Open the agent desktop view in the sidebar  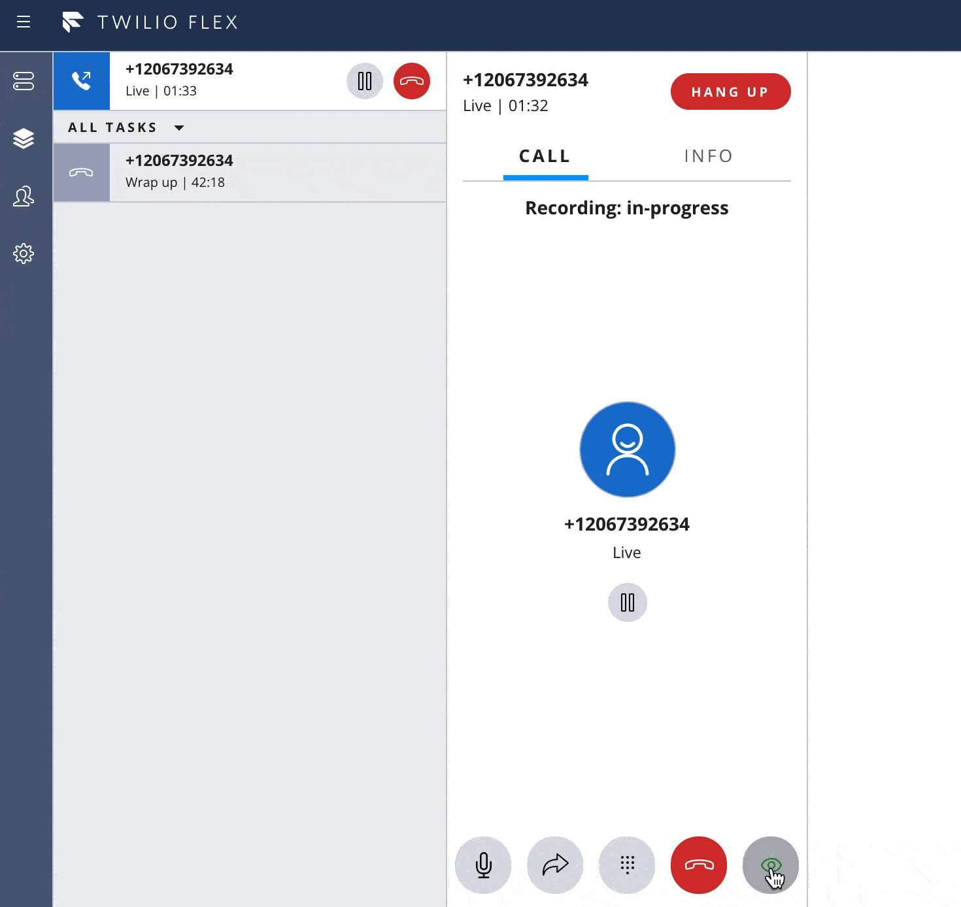coord(24,81)
